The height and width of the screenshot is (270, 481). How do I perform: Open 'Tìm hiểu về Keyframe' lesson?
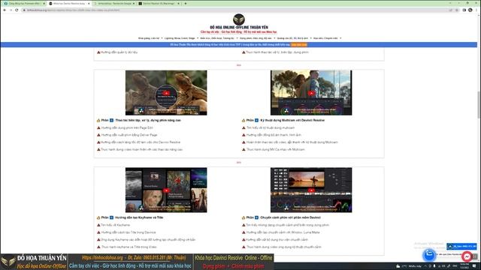115,225
